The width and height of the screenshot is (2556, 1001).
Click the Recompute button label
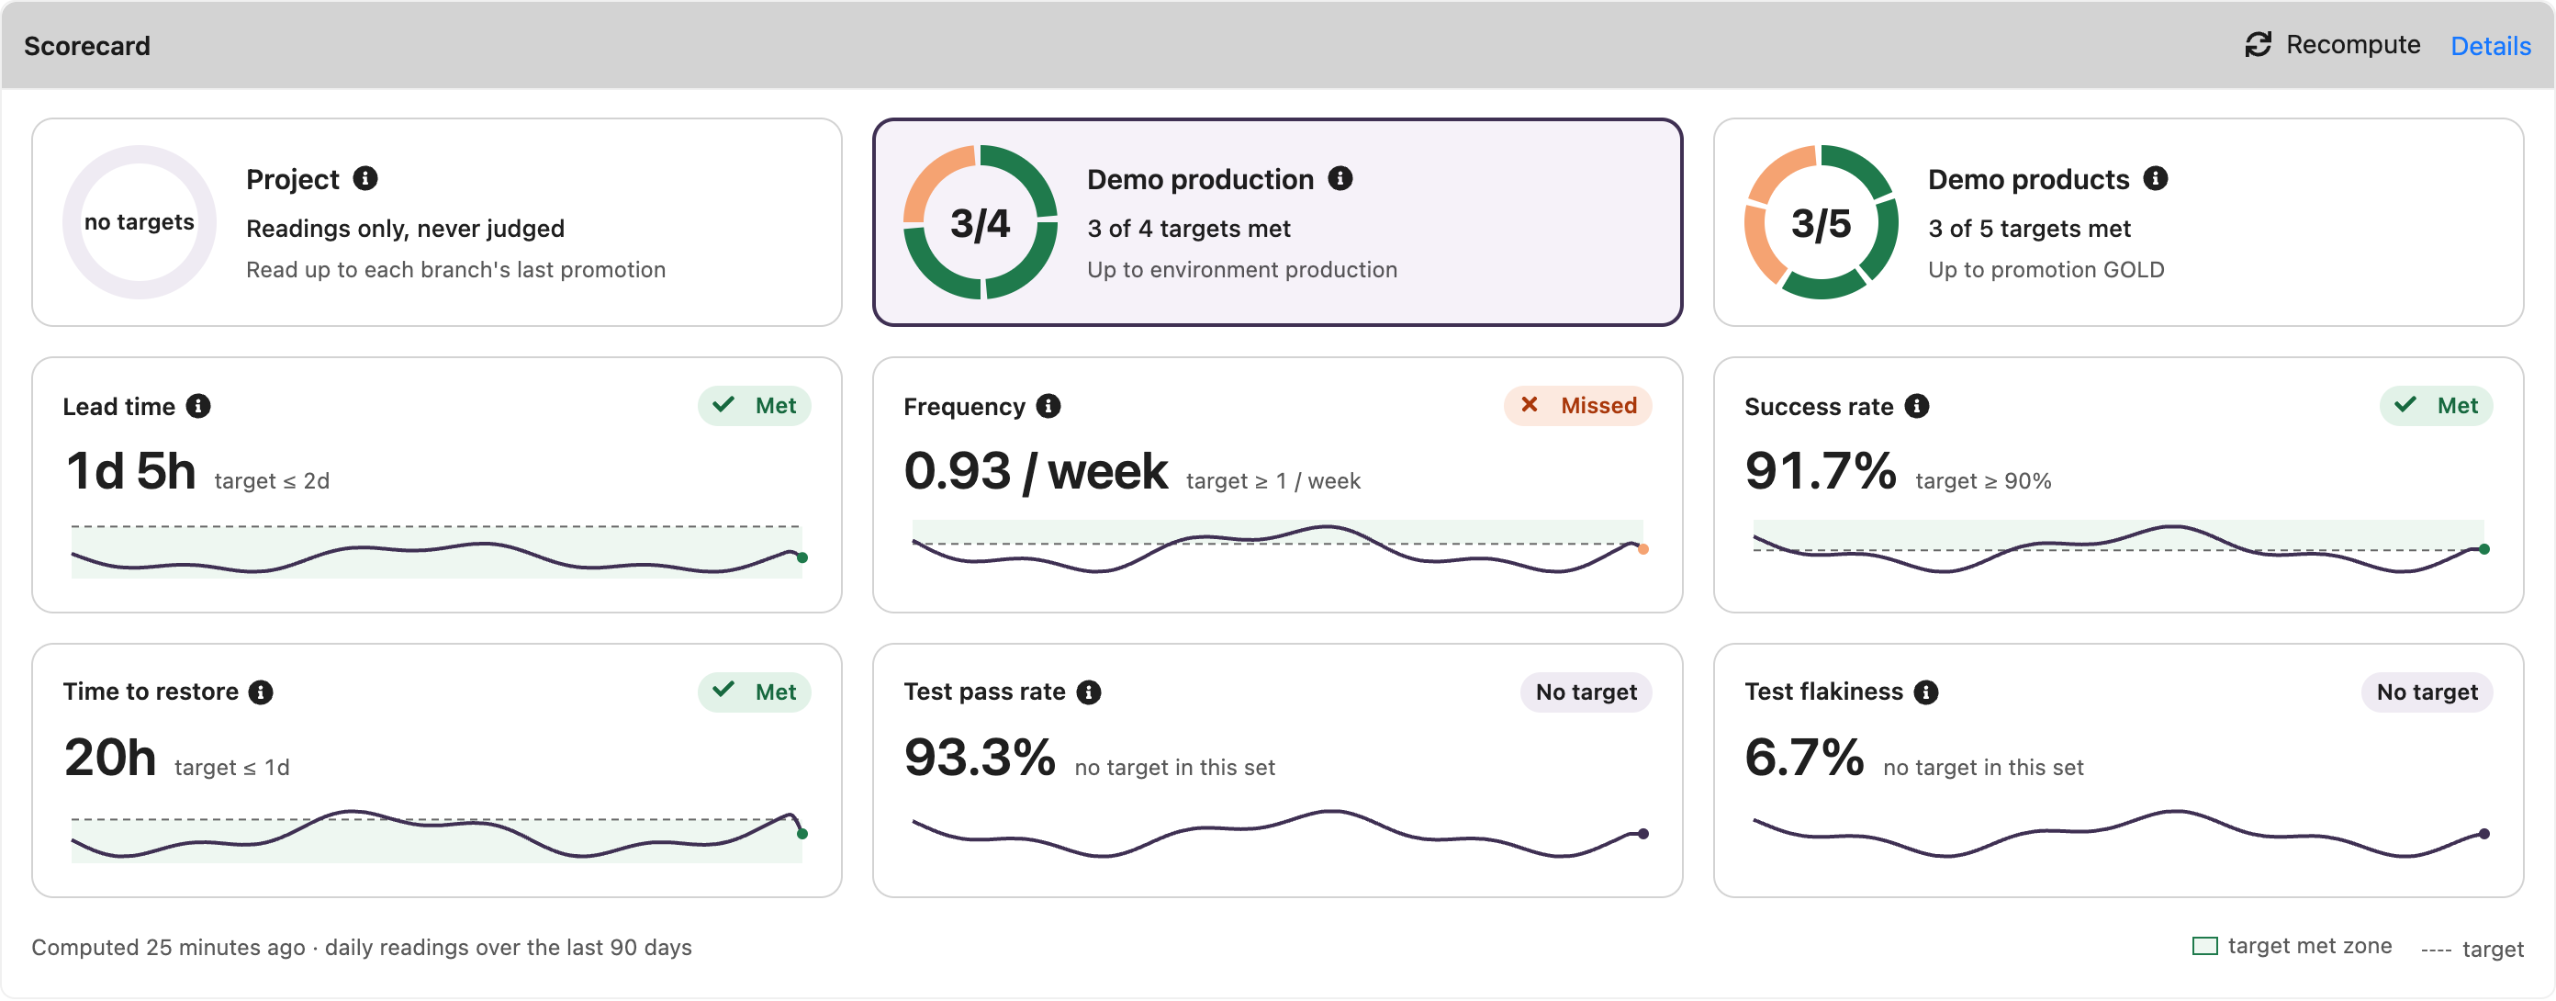click(2352, 45)
